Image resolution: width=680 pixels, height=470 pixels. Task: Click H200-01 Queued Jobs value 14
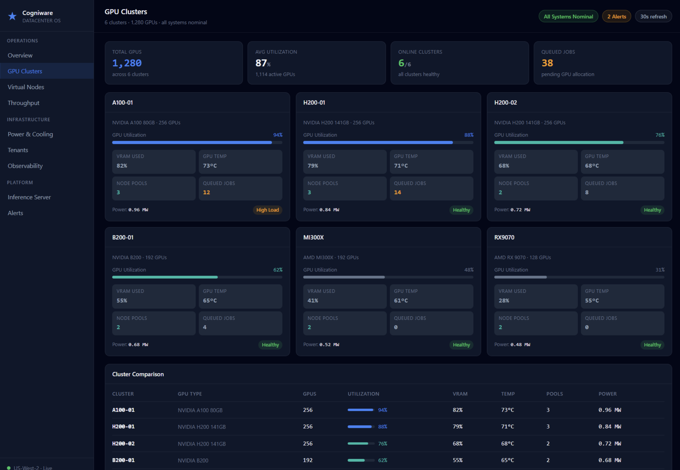point(397,192)
